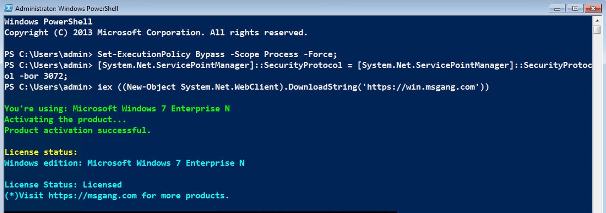606x213 pixels.
Task: Click the https://msgang.com link in last line
Action: click(x=93, y=196)
